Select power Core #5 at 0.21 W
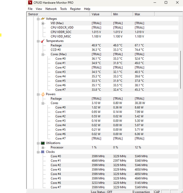The height and width of the screenshot is (193, 183). pos(116,130)
